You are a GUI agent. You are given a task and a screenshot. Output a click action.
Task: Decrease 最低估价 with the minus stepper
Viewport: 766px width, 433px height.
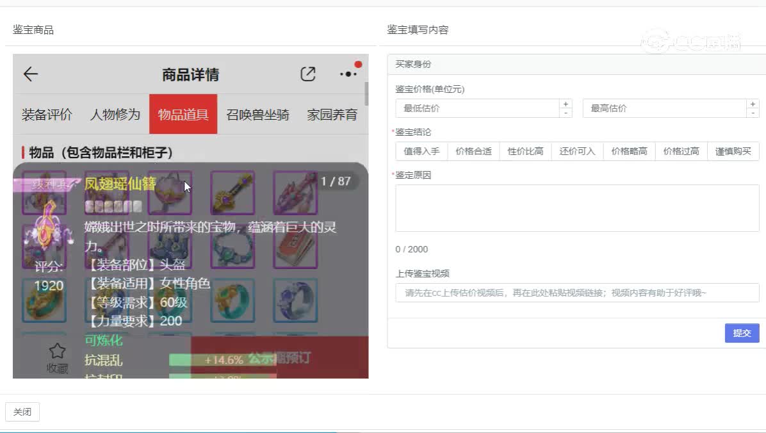(x=566, y=113)
